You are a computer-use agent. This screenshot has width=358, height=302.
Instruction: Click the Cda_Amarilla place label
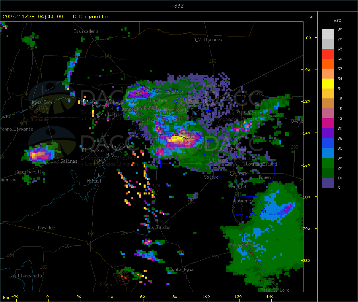pos(30,172)
